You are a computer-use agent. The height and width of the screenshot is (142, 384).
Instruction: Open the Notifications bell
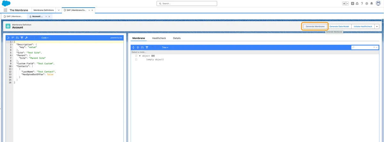pyautogui.click(x=372, y=4)
